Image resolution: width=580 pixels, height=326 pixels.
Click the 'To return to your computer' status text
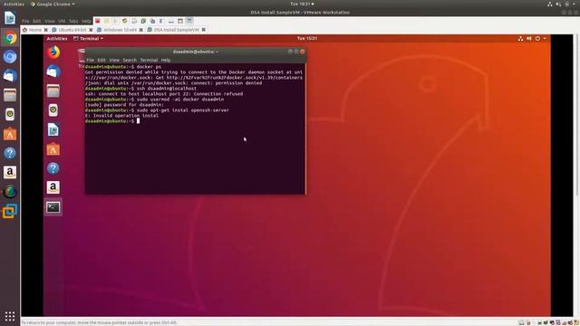(x=99, y=322)
